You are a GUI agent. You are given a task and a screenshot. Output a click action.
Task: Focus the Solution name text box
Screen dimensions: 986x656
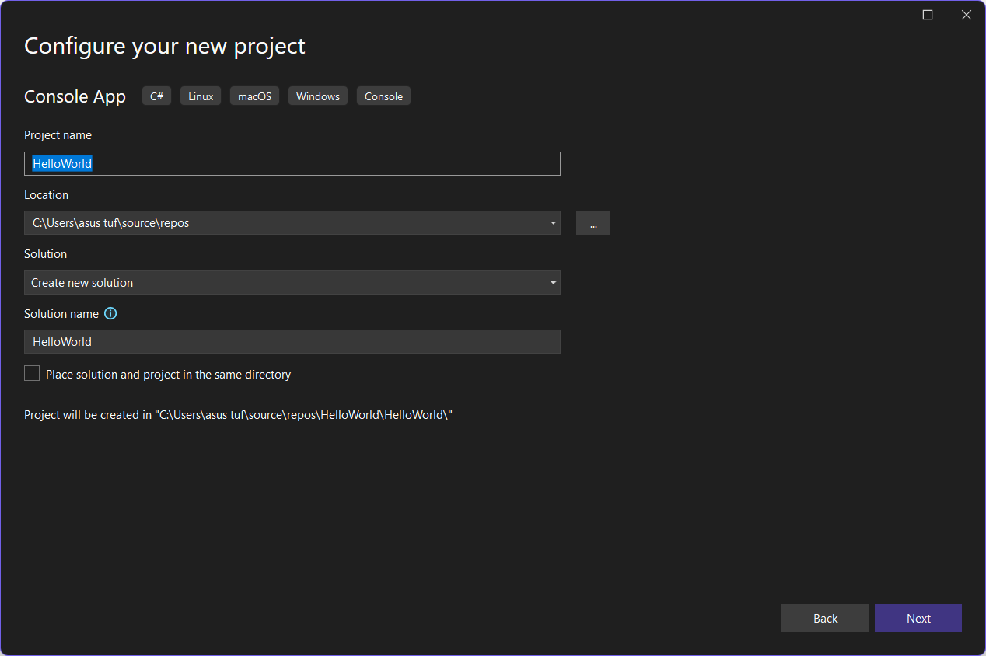pyautogui.click(x=292, y=342)
